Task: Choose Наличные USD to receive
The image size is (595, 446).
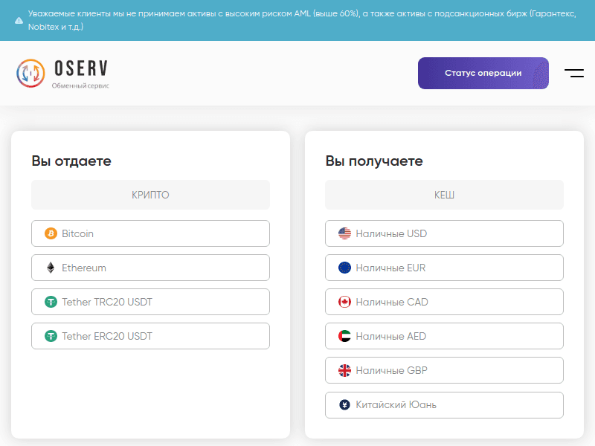Action: (444, 233)
